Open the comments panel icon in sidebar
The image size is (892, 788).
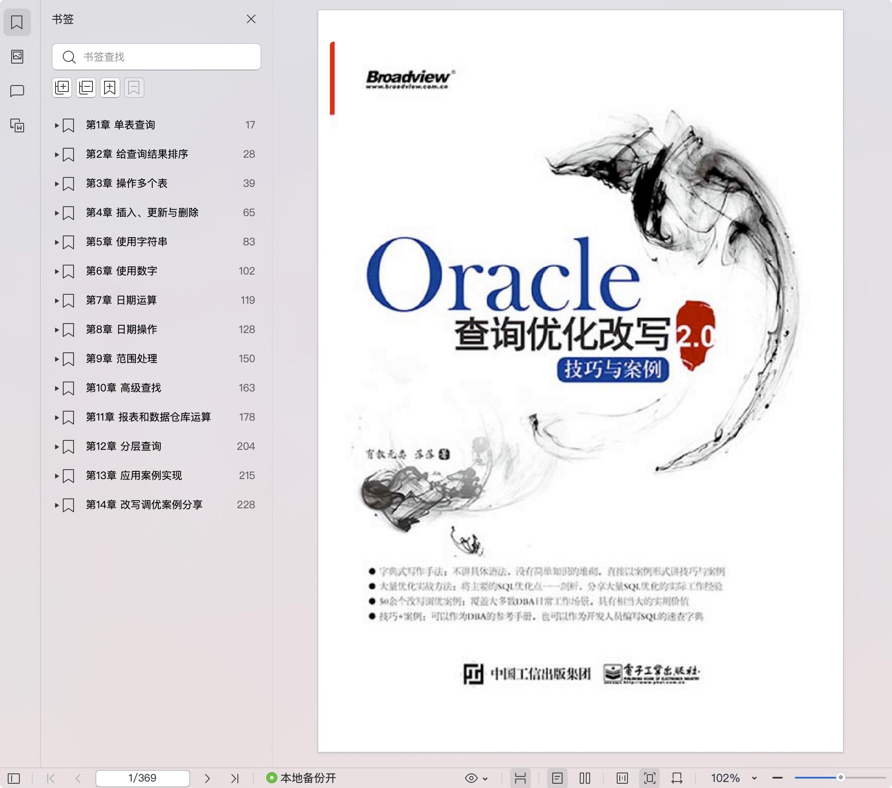pos(17,91)
